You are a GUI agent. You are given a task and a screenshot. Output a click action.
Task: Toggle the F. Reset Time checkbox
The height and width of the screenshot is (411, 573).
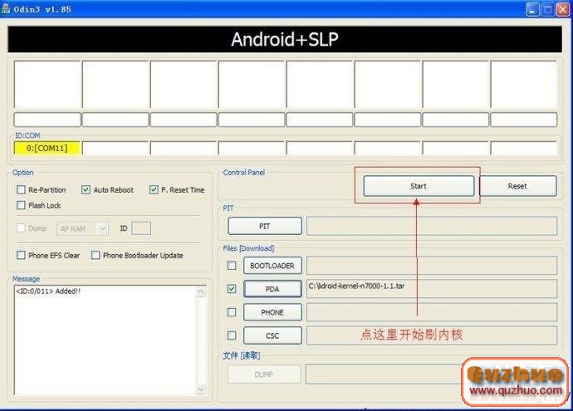[154, 189]
